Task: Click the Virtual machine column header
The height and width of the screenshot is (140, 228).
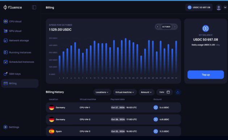Action: click(x=88, y=99)
